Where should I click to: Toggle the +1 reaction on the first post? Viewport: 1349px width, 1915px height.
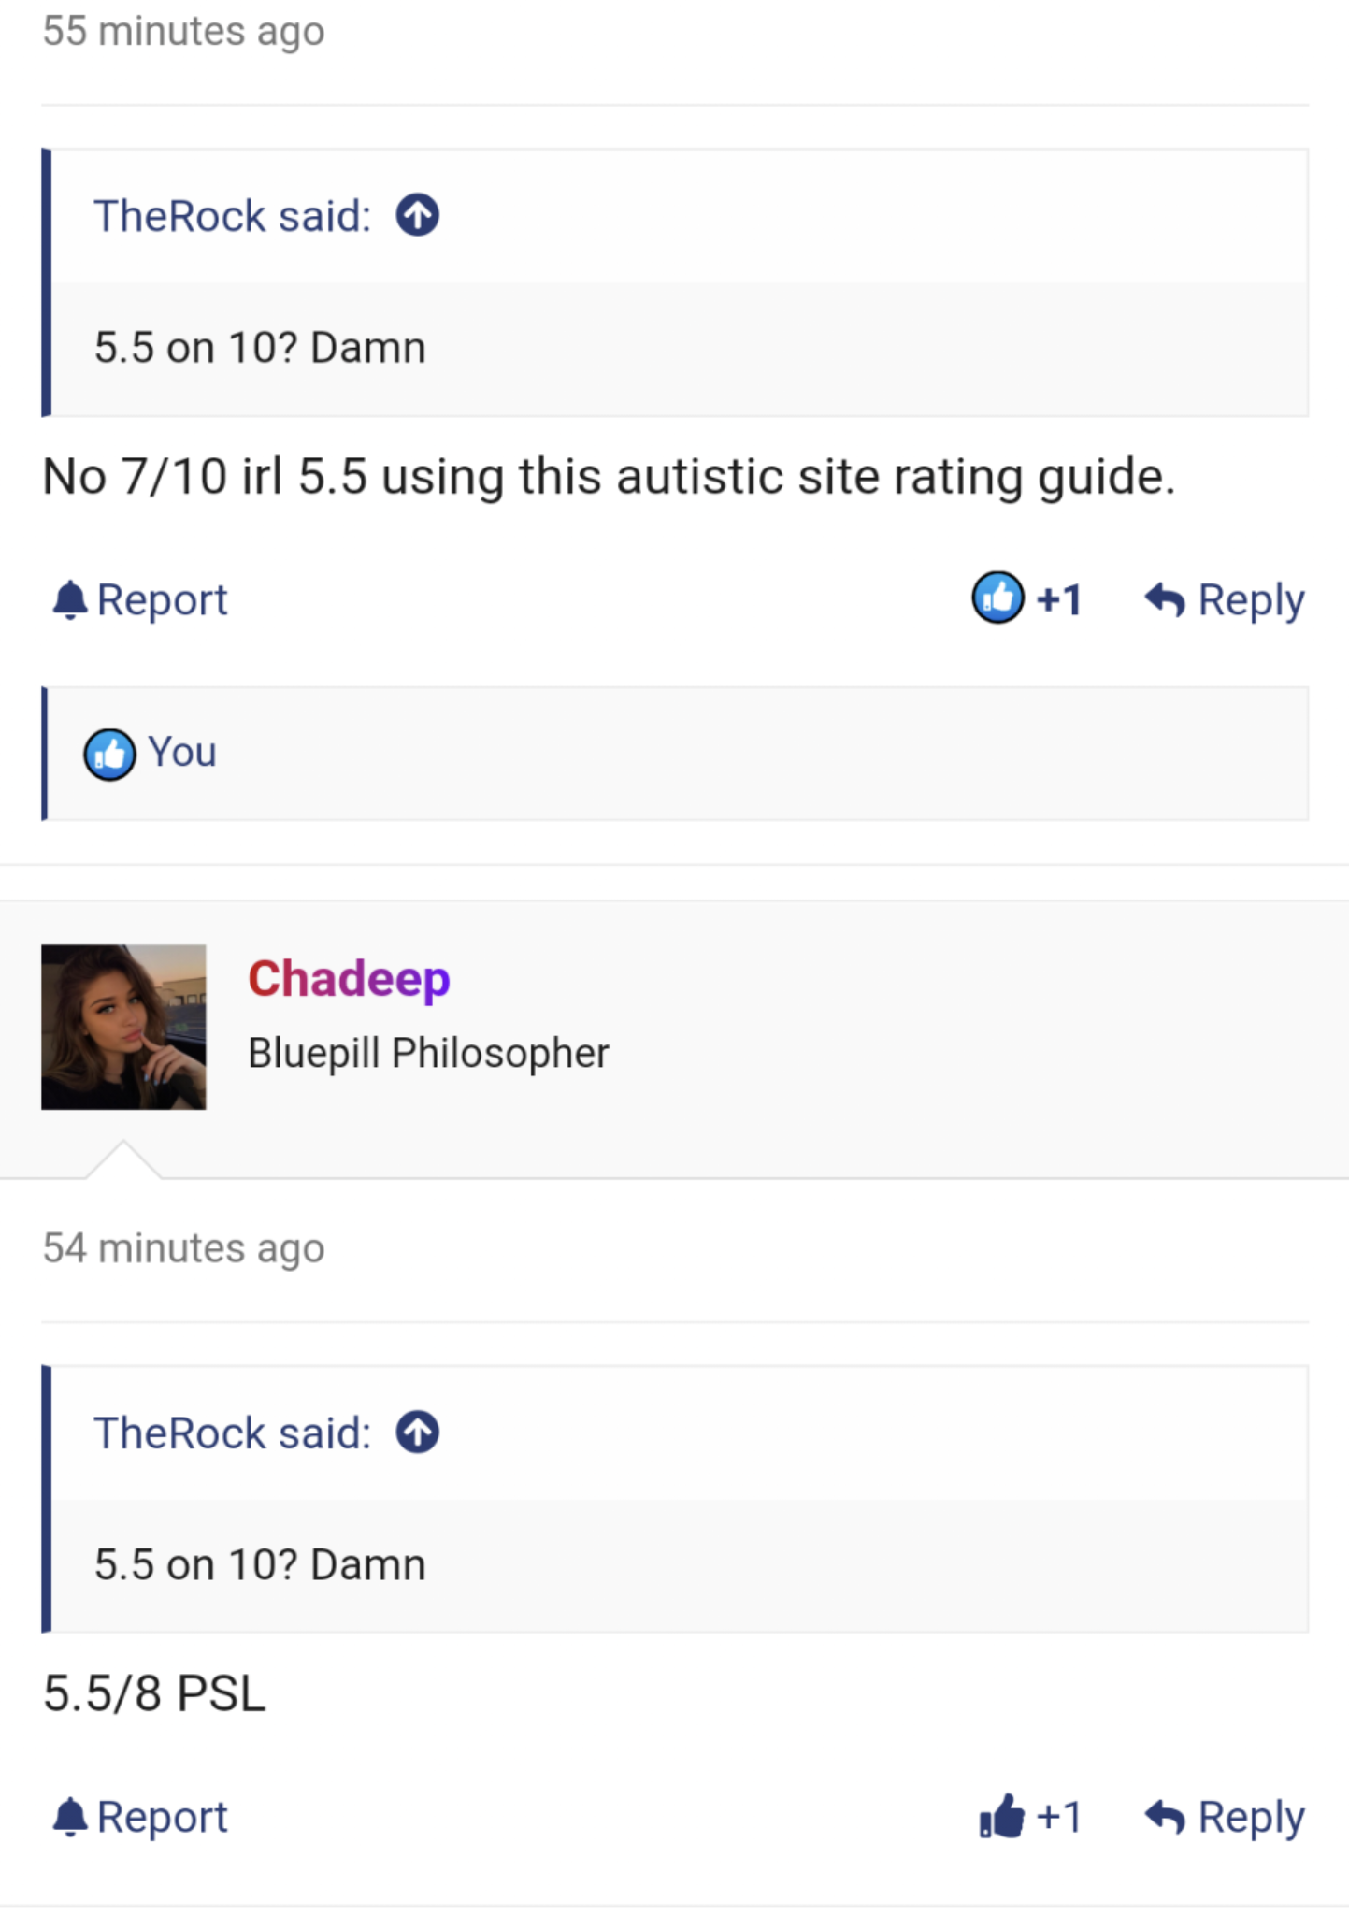coord(1059,600)
